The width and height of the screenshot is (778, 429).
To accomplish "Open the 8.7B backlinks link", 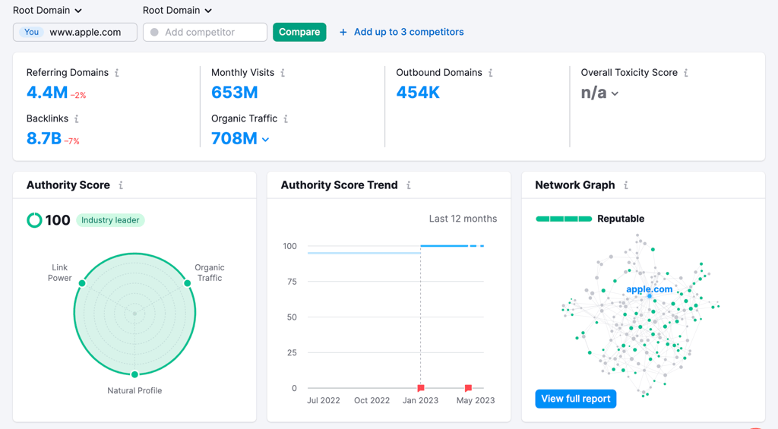I will coord(43,138).
